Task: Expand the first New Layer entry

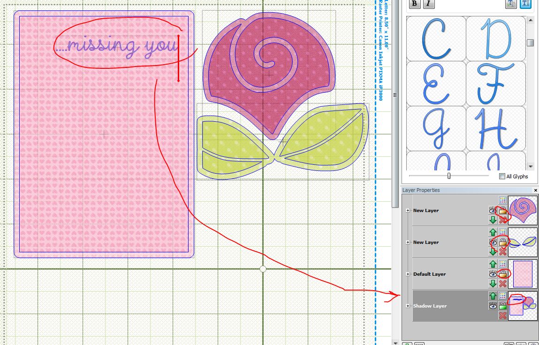Action: 408,210
